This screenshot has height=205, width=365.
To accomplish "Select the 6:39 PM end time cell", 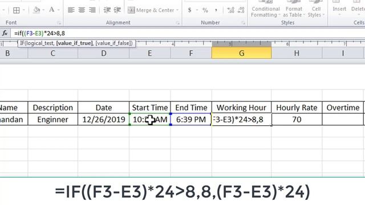I will 191,120.
